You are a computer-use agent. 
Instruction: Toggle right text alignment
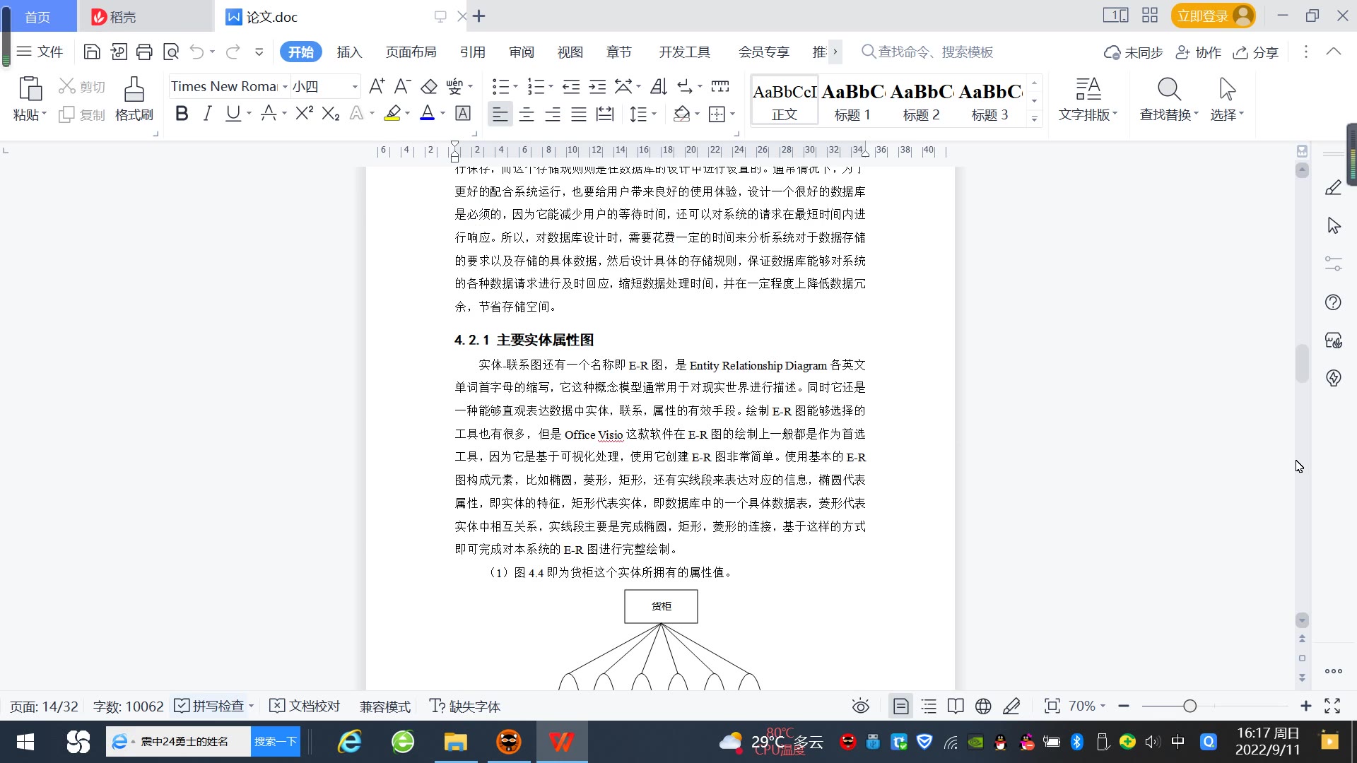(x=553, y=114)
